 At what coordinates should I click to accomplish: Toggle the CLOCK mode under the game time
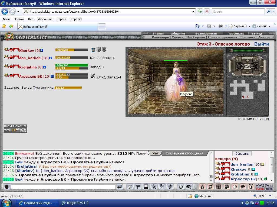pos(260,189)
